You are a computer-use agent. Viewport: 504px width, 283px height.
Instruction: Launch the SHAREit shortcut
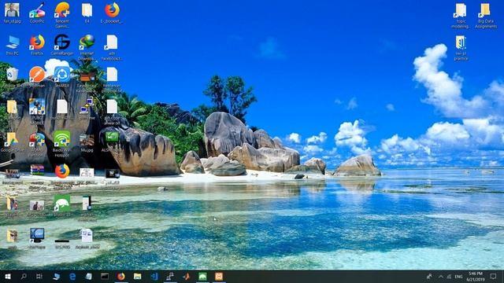62,77
